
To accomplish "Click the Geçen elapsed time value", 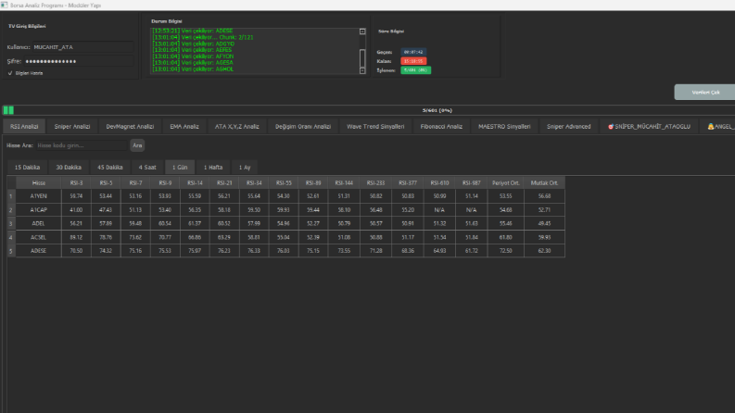I will coord(413,52).
